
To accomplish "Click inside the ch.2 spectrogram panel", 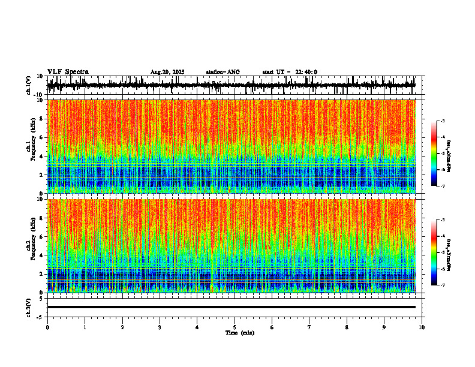I will [x=231, y=246].
